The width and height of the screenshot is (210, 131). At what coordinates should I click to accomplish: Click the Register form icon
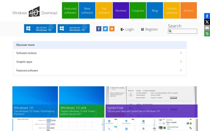pos(143,29)
